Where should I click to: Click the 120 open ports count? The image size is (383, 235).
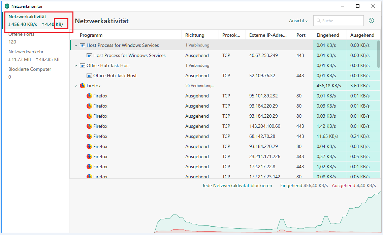coord(12,42)
